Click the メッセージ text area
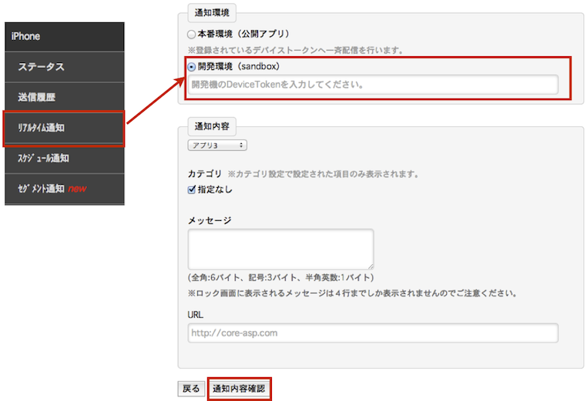Screen dimensions: 587x401 pos(280,249)
